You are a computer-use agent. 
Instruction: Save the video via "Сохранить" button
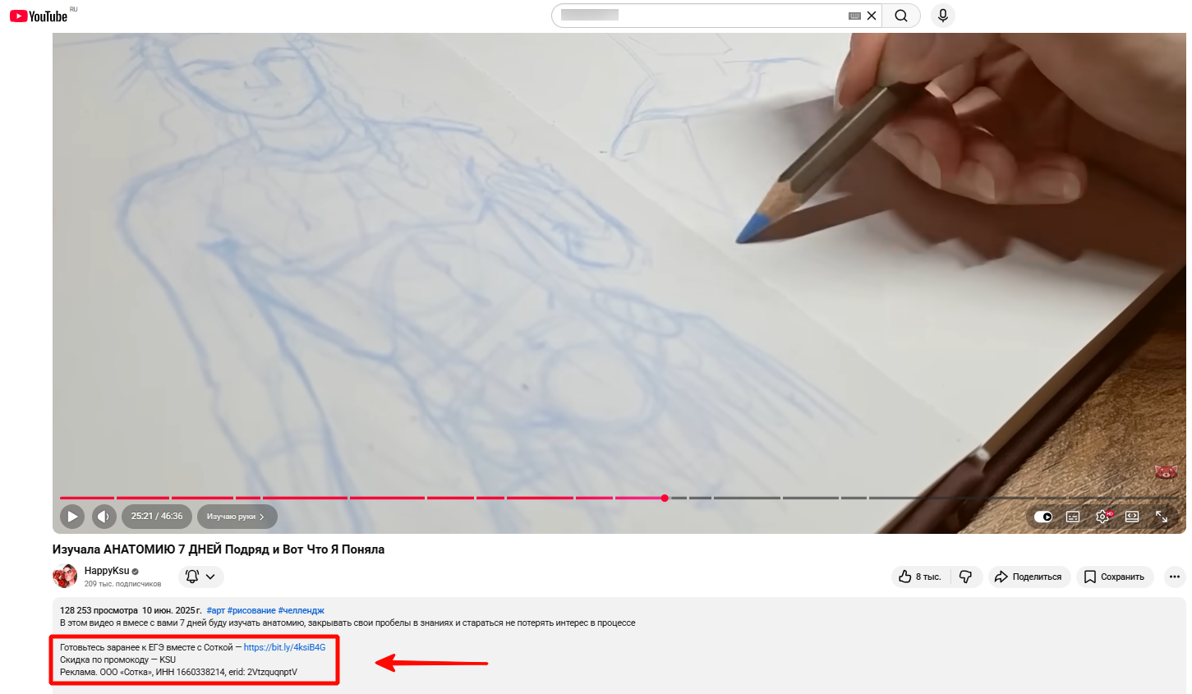[x=1114, y=577]
